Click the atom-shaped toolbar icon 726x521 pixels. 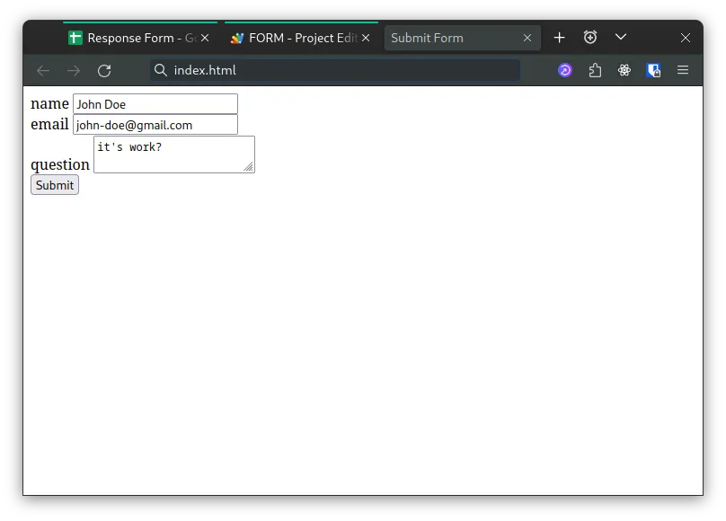pos(624,70)
